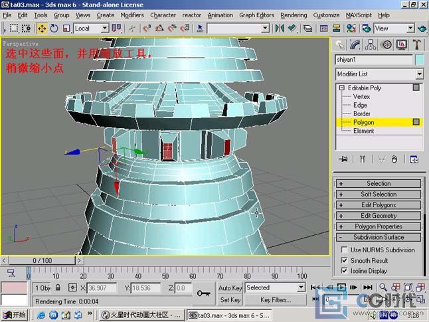The image size is (429, 322).
Task: Switch to the Modify command panel
Action: click(355, 44)
